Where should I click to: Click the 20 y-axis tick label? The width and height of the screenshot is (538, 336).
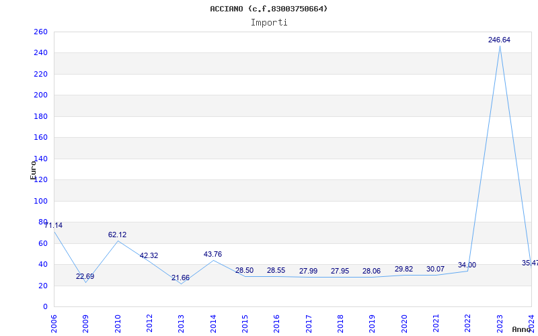[42, 286]
